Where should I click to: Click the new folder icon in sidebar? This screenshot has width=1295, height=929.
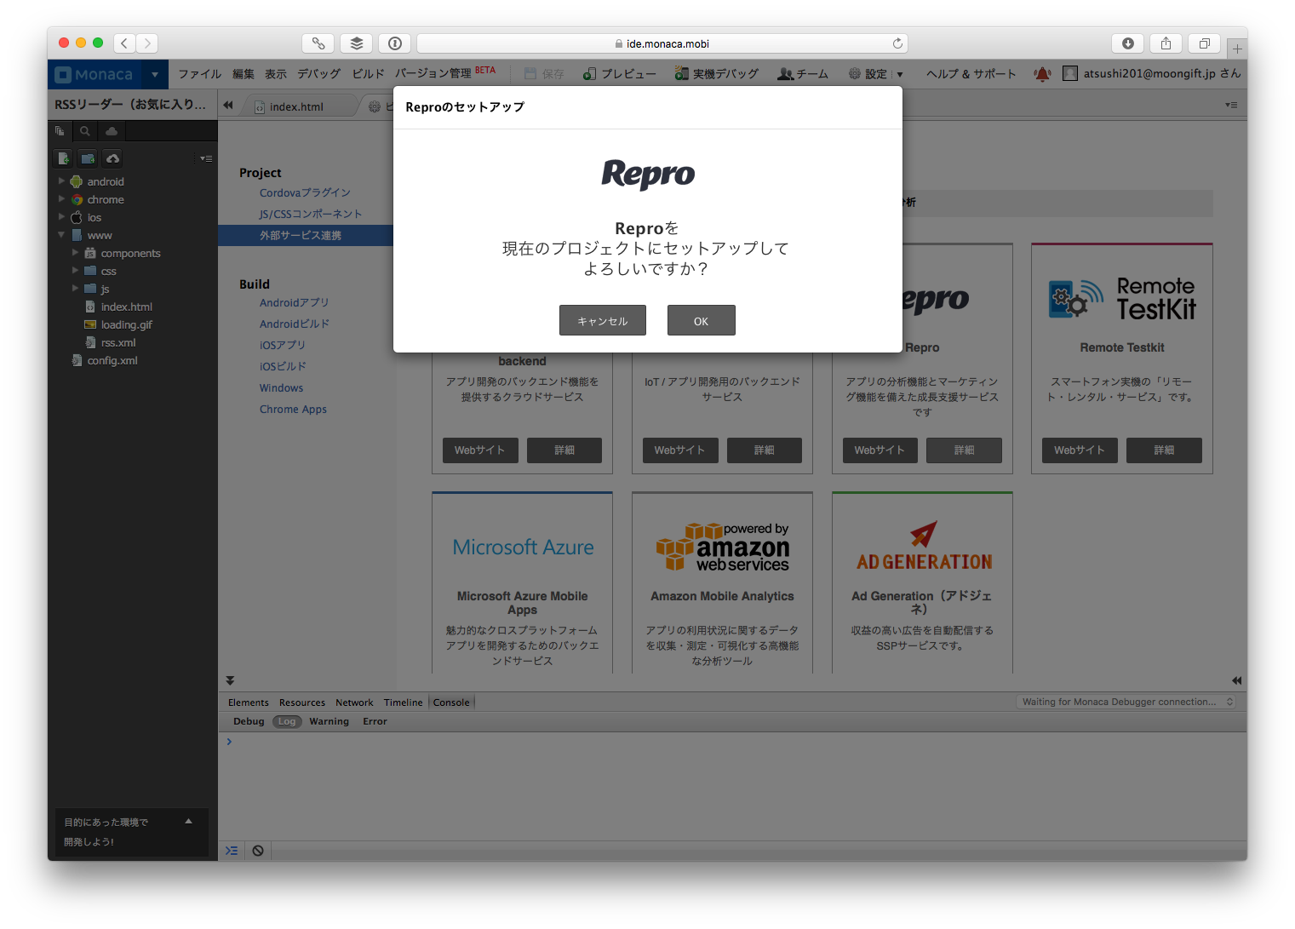pos(88,158)
